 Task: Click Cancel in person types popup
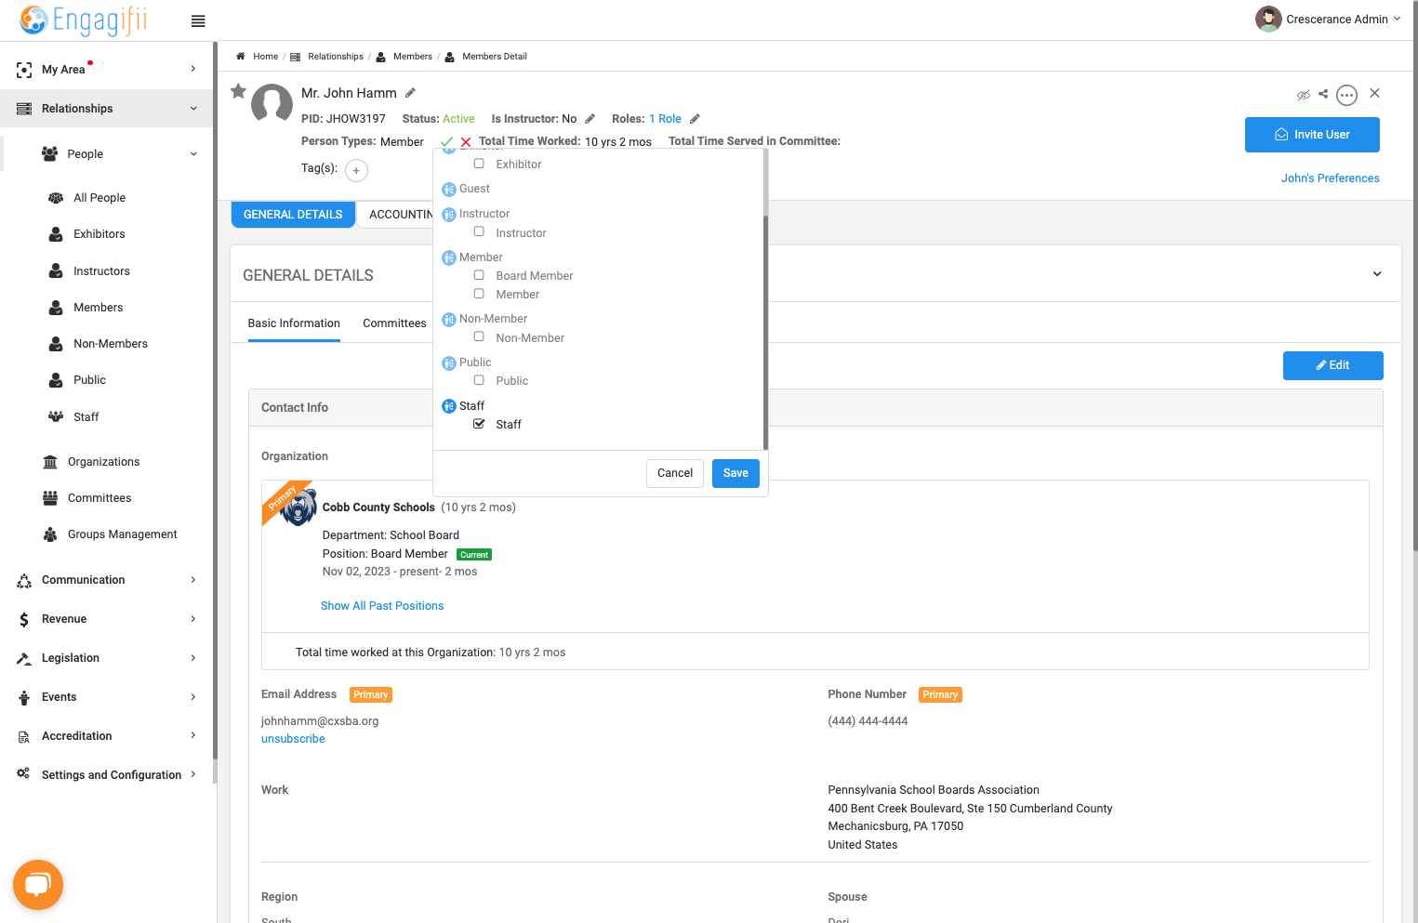pyautogui.click(x=675, y=473)
